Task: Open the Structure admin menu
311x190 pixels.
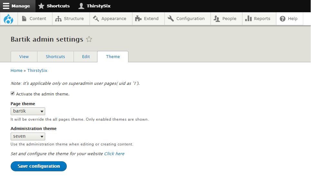Action: [71, 19]
